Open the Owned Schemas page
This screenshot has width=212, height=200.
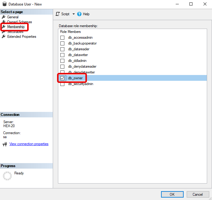(x=20, y=22)
